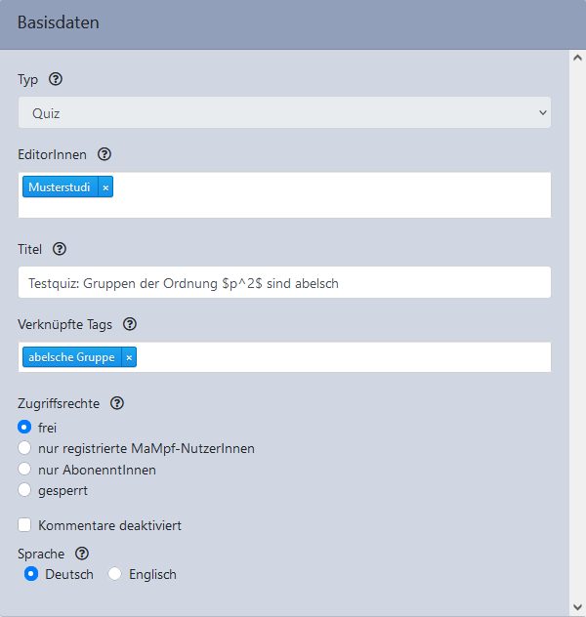Viewport: 586px width, 617px height.
Task: Select the 'frei' access option
Action: [x=25, y=427]
